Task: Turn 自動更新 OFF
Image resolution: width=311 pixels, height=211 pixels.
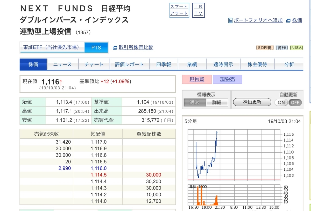Action: click(x=295, y=102)
